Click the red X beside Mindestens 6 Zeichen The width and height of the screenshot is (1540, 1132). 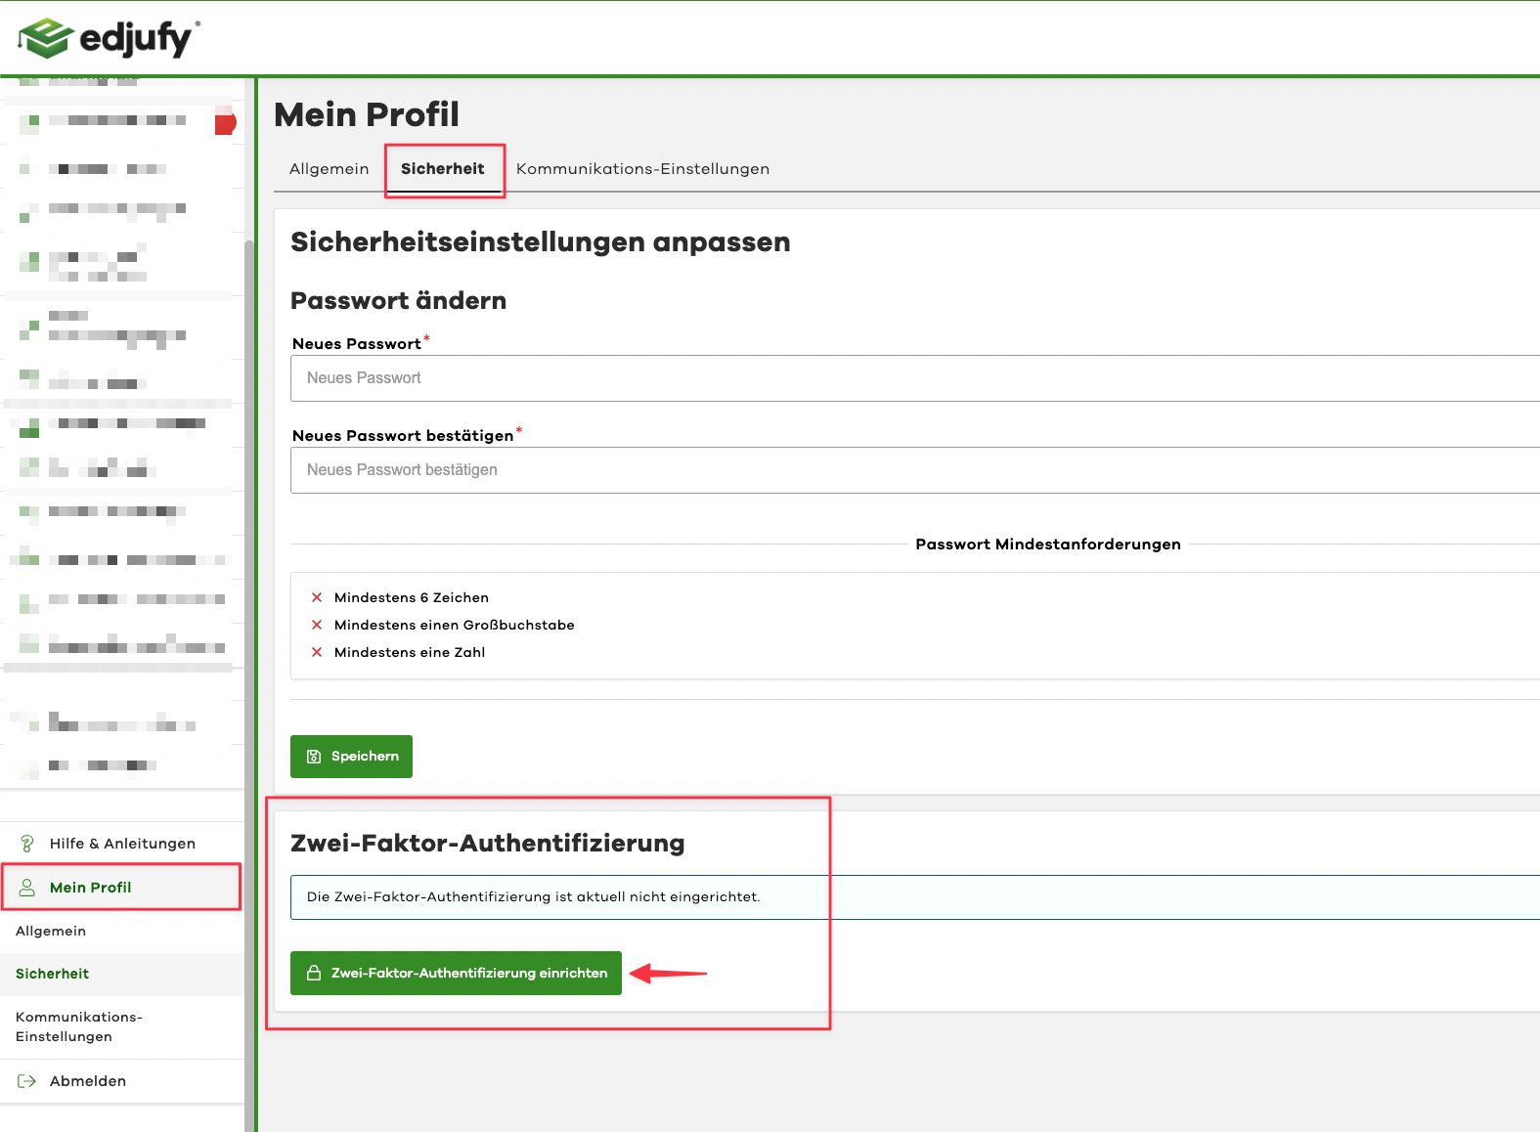click(317, 597)
